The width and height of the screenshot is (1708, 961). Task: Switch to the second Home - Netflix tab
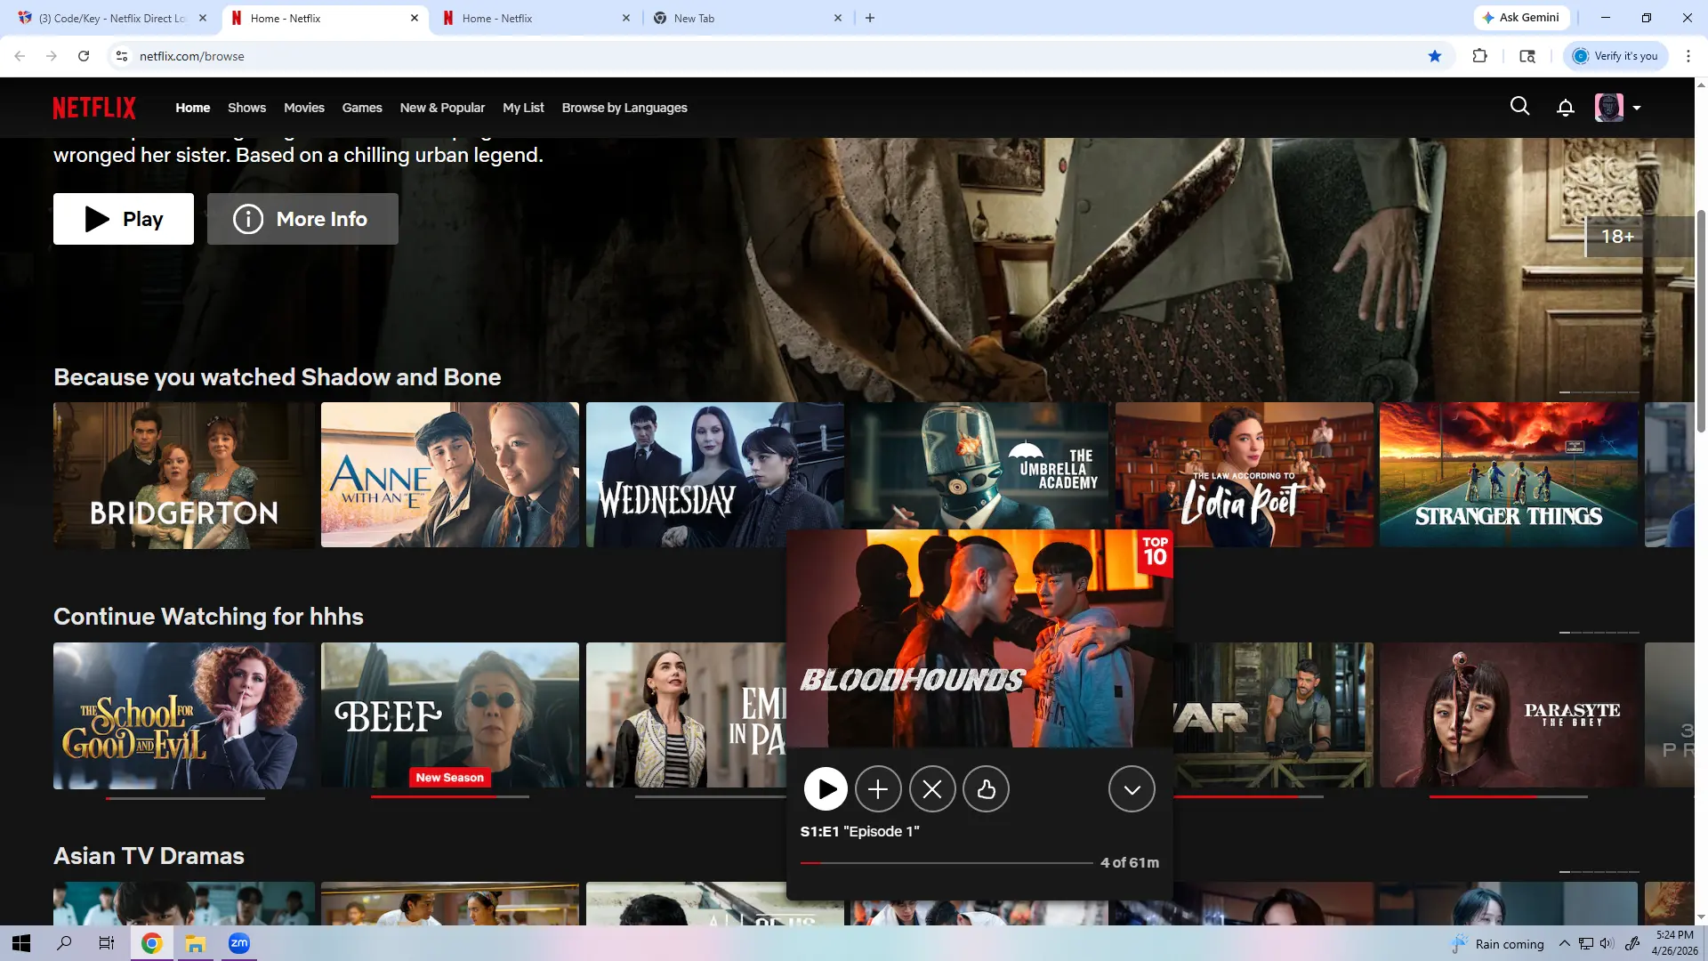click(x=538, y=18)
